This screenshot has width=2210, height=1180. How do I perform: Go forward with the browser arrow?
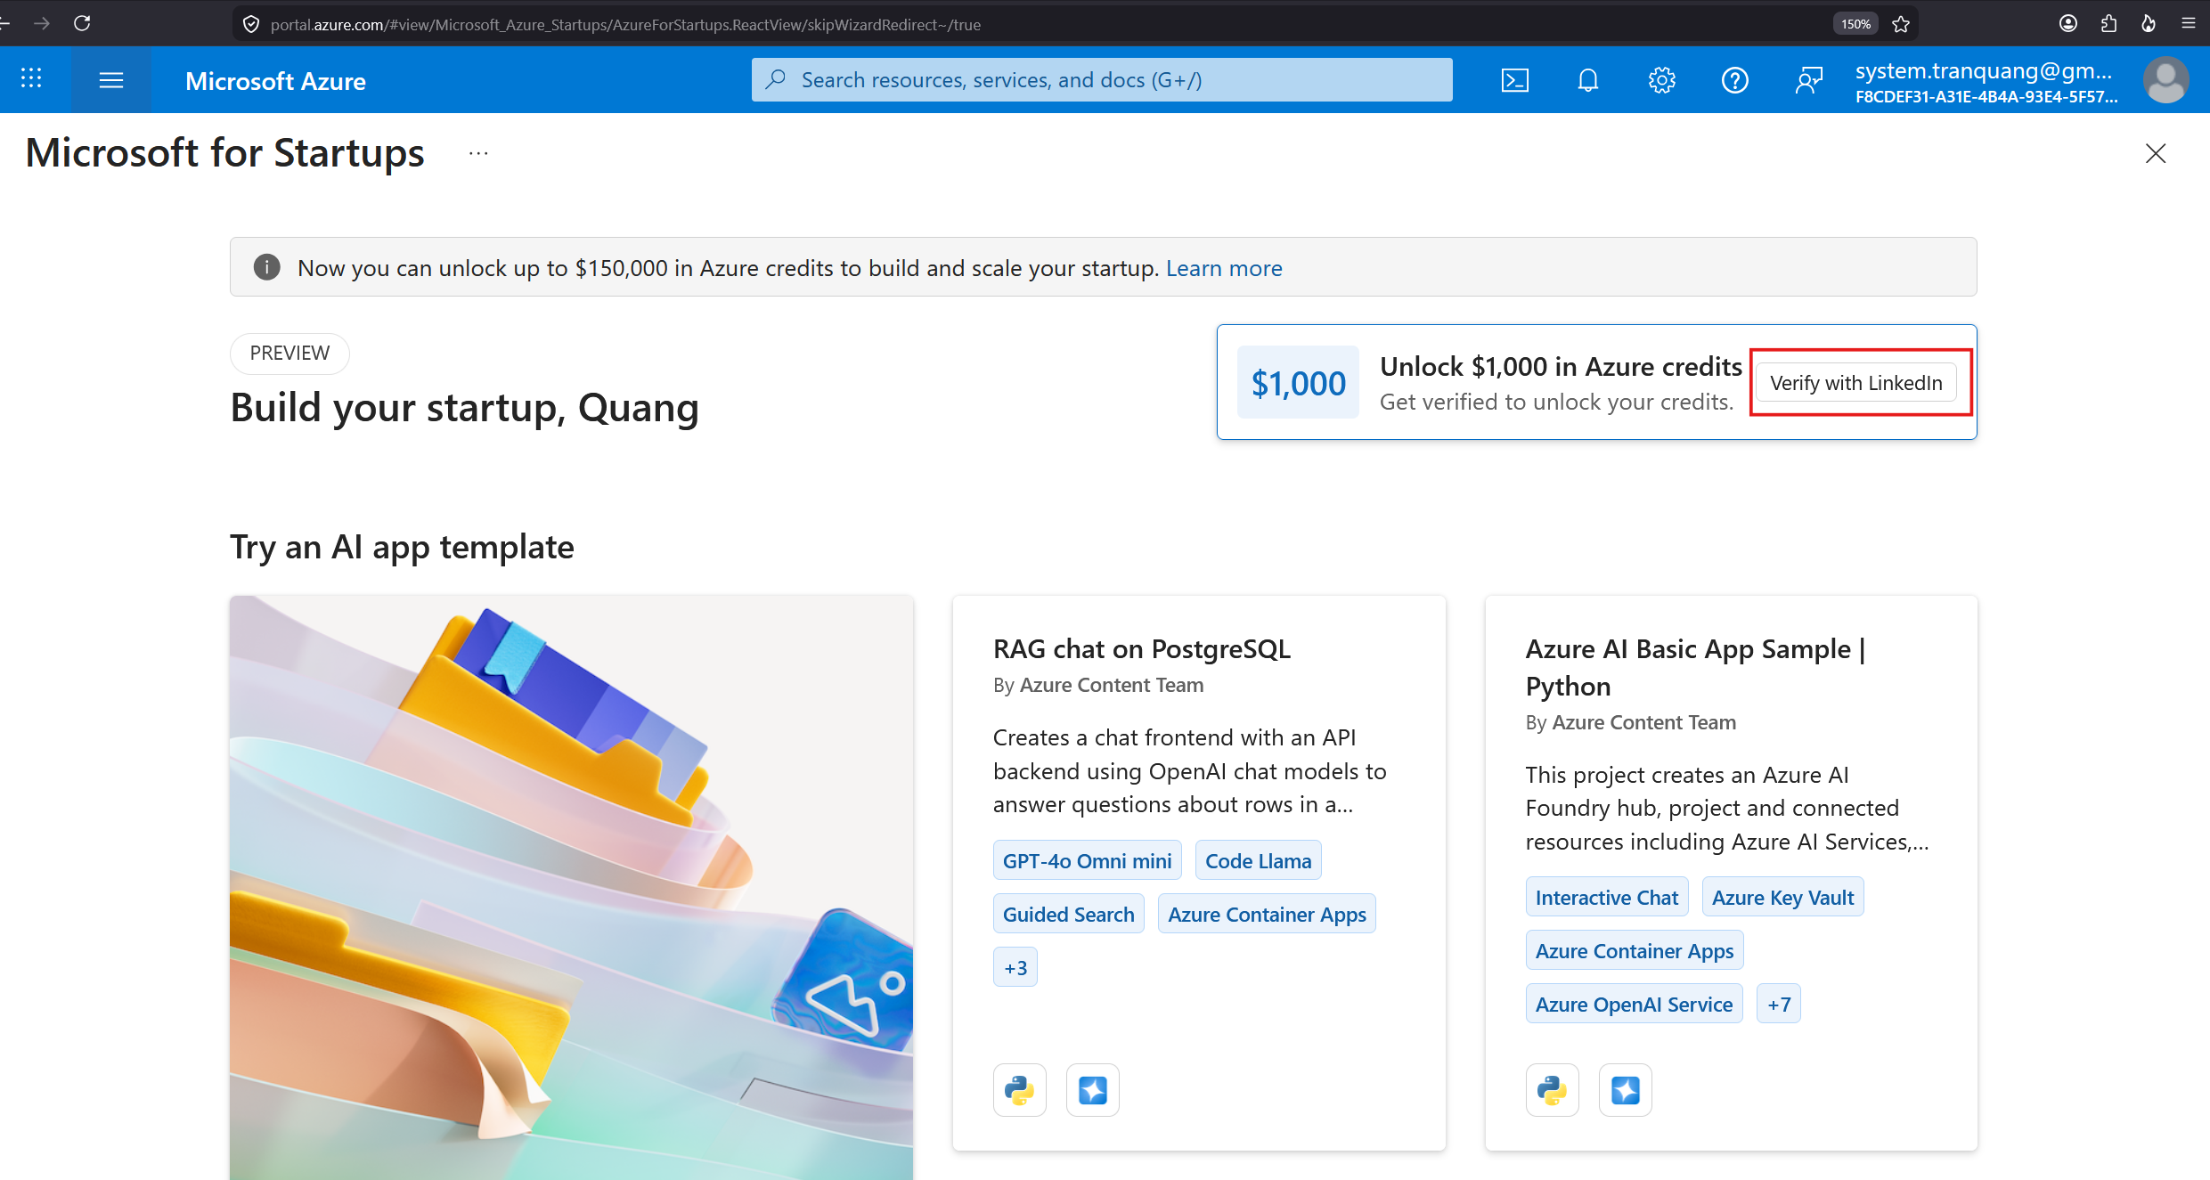41,23
